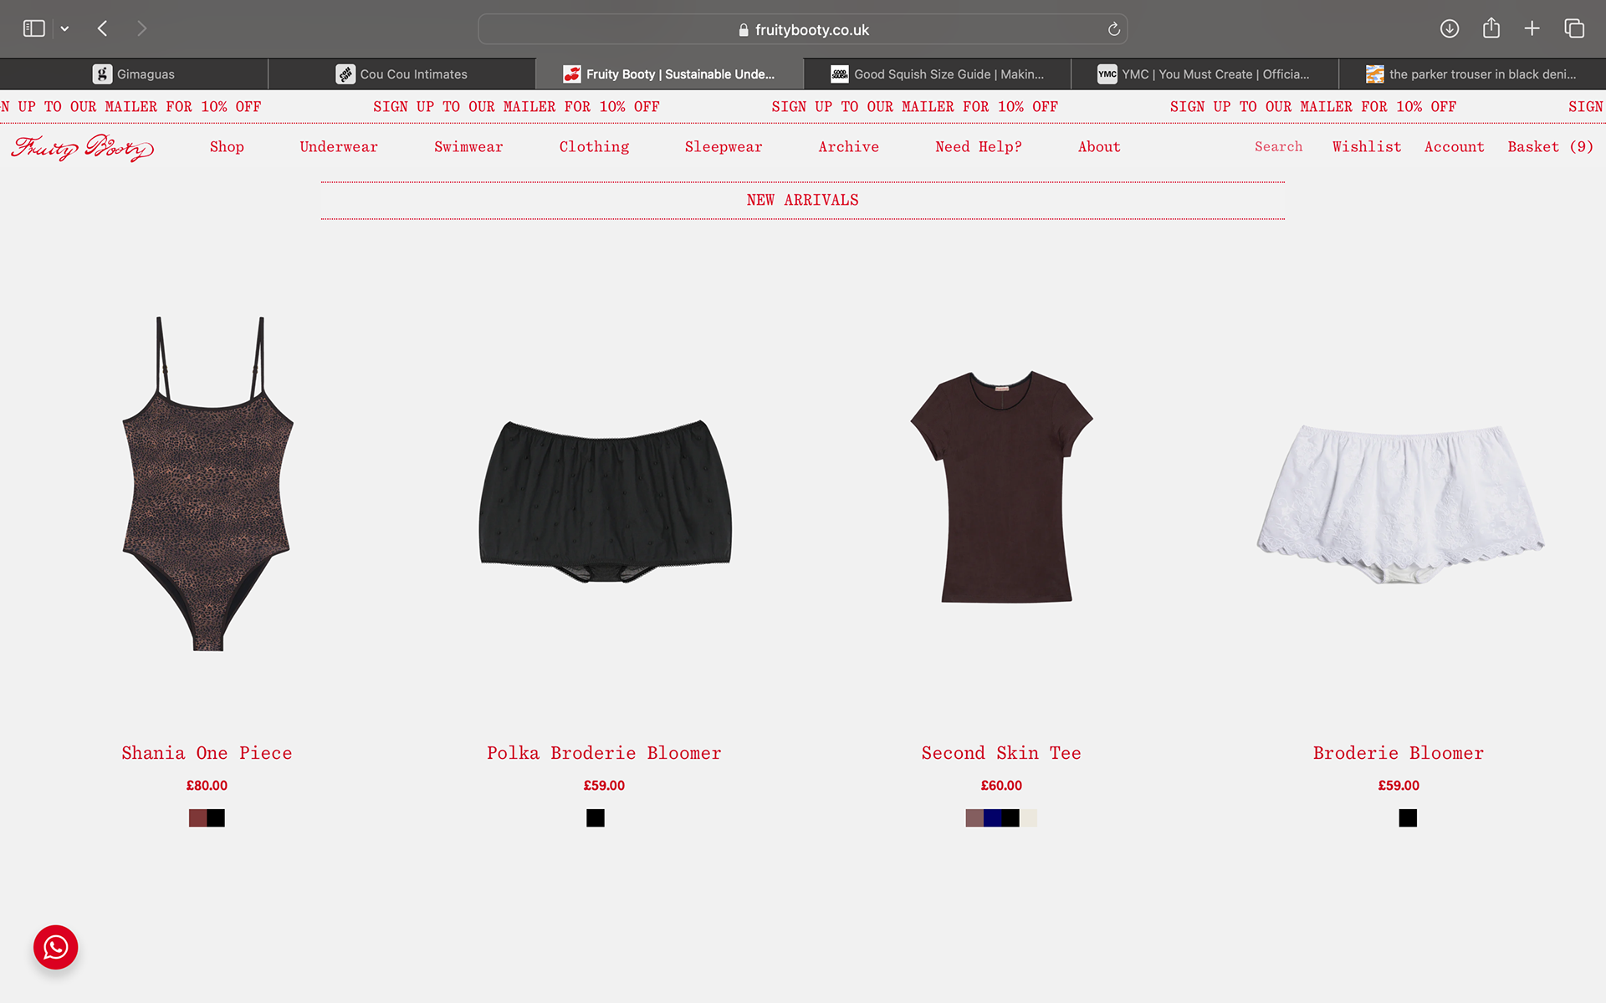Reload the page using the refresh icon
Screen dimensions: 1606x1003
tap(1113, 29)
